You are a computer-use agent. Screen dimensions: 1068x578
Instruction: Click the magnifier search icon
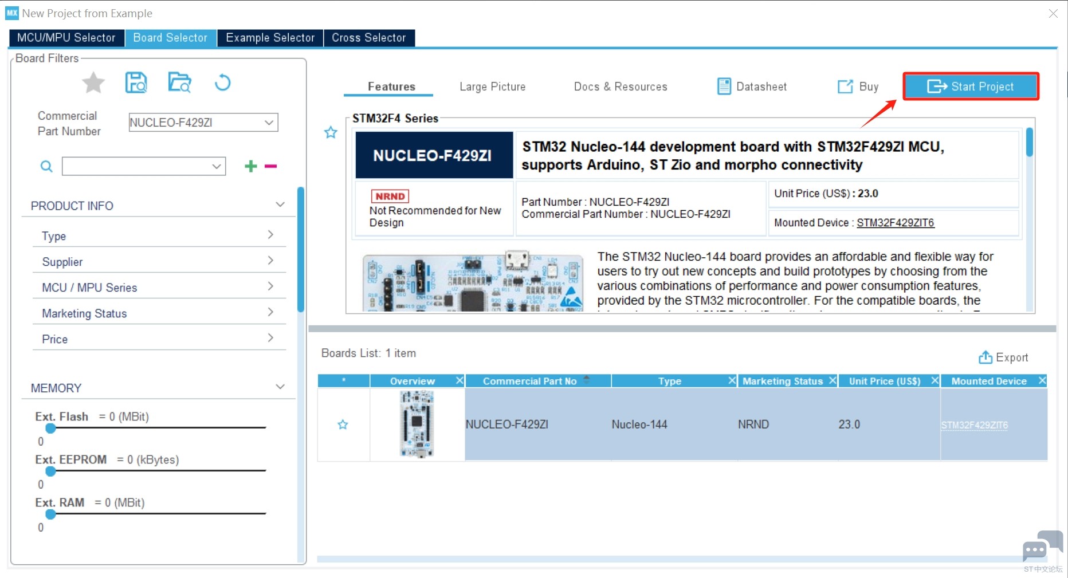pos(46,166)
